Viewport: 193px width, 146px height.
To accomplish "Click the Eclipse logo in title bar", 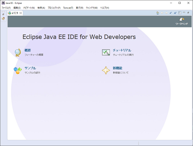I will pyautogui.click(x=3, y=3).
